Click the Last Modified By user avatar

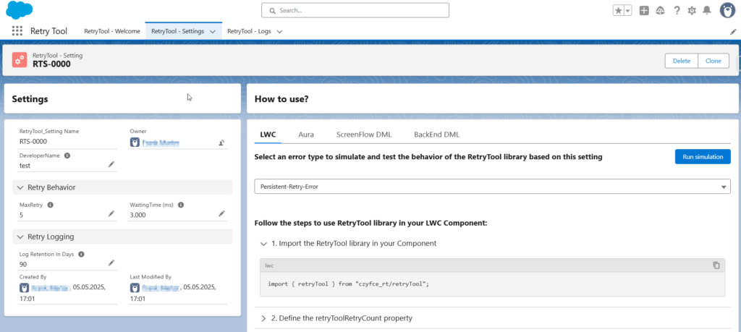134,287
